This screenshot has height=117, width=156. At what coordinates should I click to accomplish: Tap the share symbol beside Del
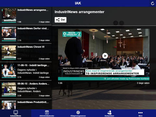click(58, 20)
